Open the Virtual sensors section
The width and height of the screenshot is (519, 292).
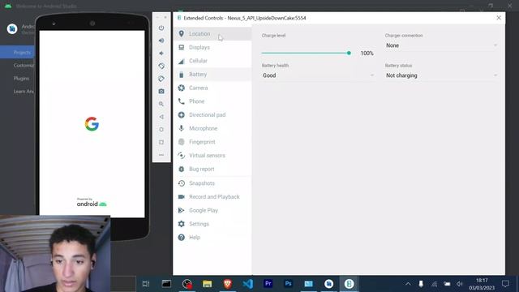(212, 155)
